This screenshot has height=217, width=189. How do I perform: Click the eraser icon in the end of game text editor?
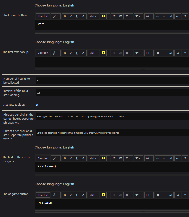point(83,158)
